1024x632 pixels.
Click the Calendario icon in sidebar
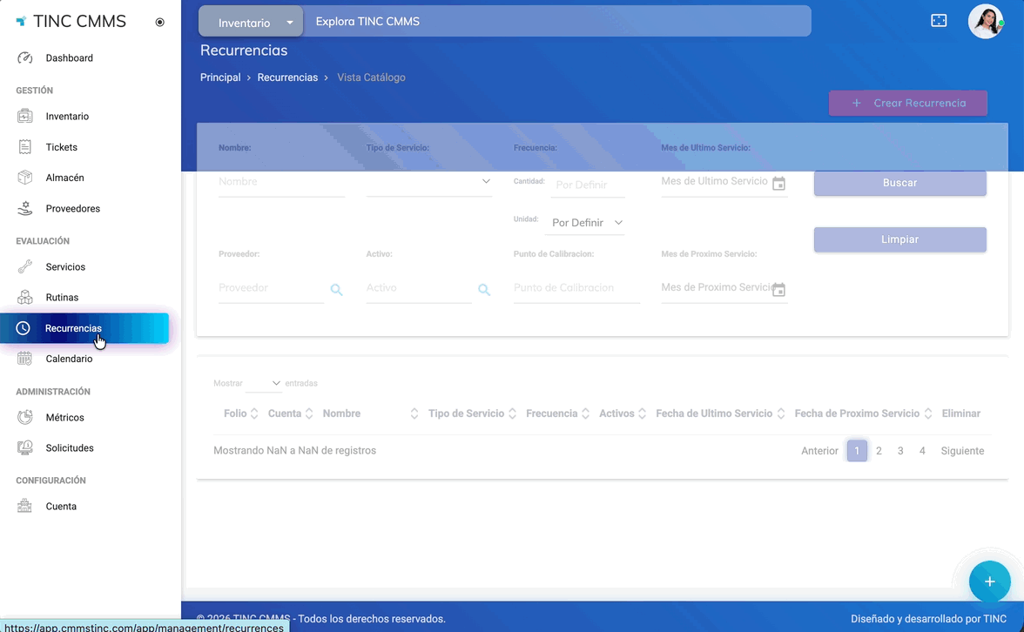click(x=25, y=359)
